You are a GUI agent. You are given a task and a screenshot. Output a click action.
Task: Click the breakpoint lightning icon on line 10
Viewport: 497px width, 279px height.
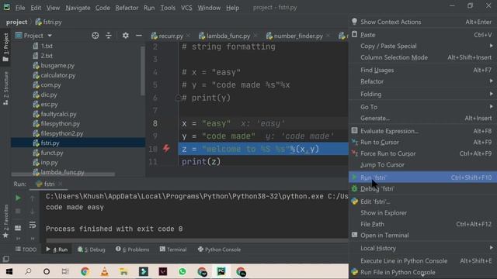[x=166, y=148]
